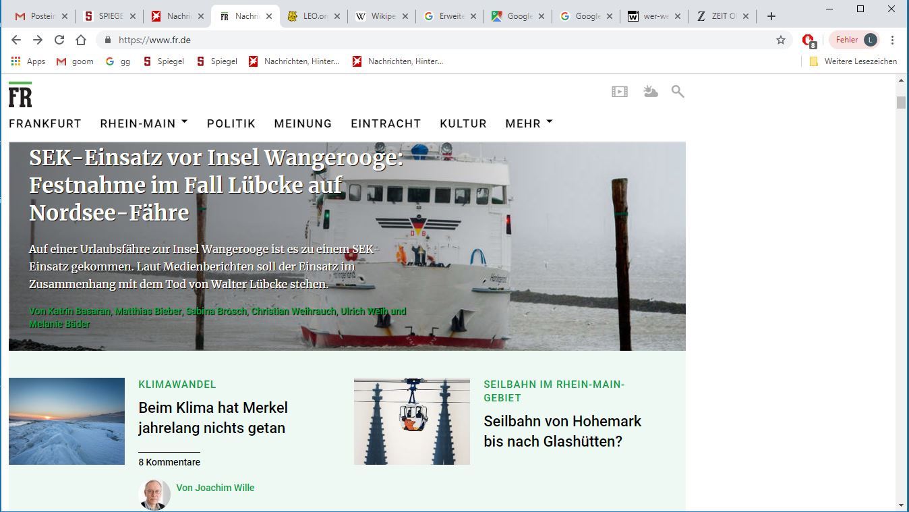Switch to the SPIEGEL tab
This screenshot has width=909, height=512.
(108, 16)
